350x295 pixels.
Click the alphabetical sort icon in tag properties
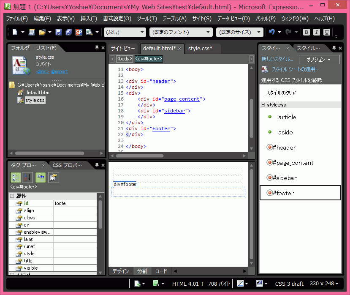click(x=27, y=178)
